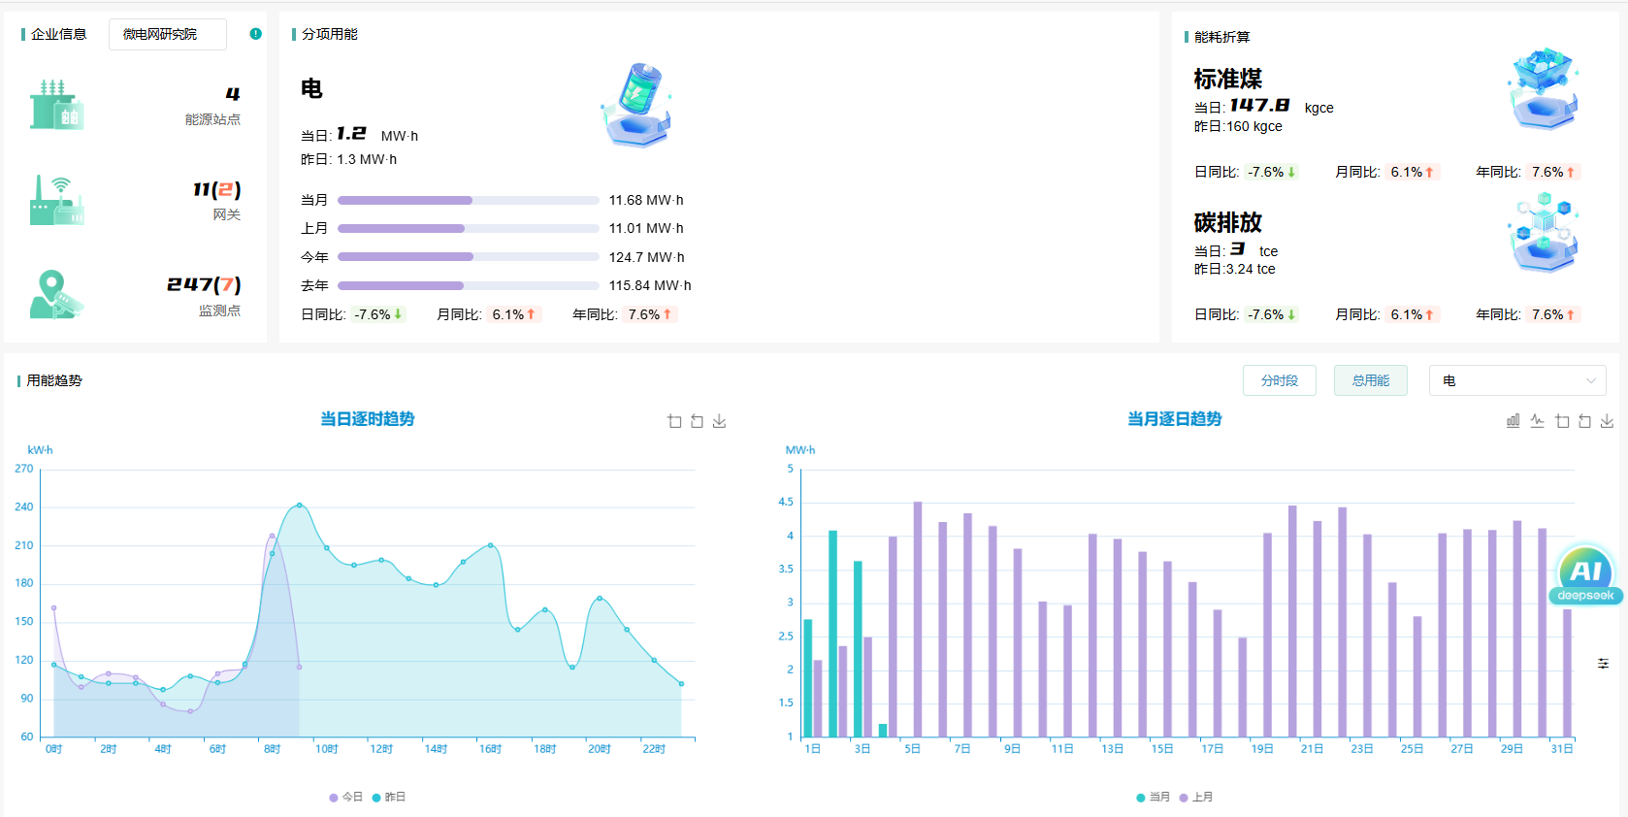
Task: Toggle 当月 series in monthly chart legend
Action: pyautogui.click(x=1154, y=797)
